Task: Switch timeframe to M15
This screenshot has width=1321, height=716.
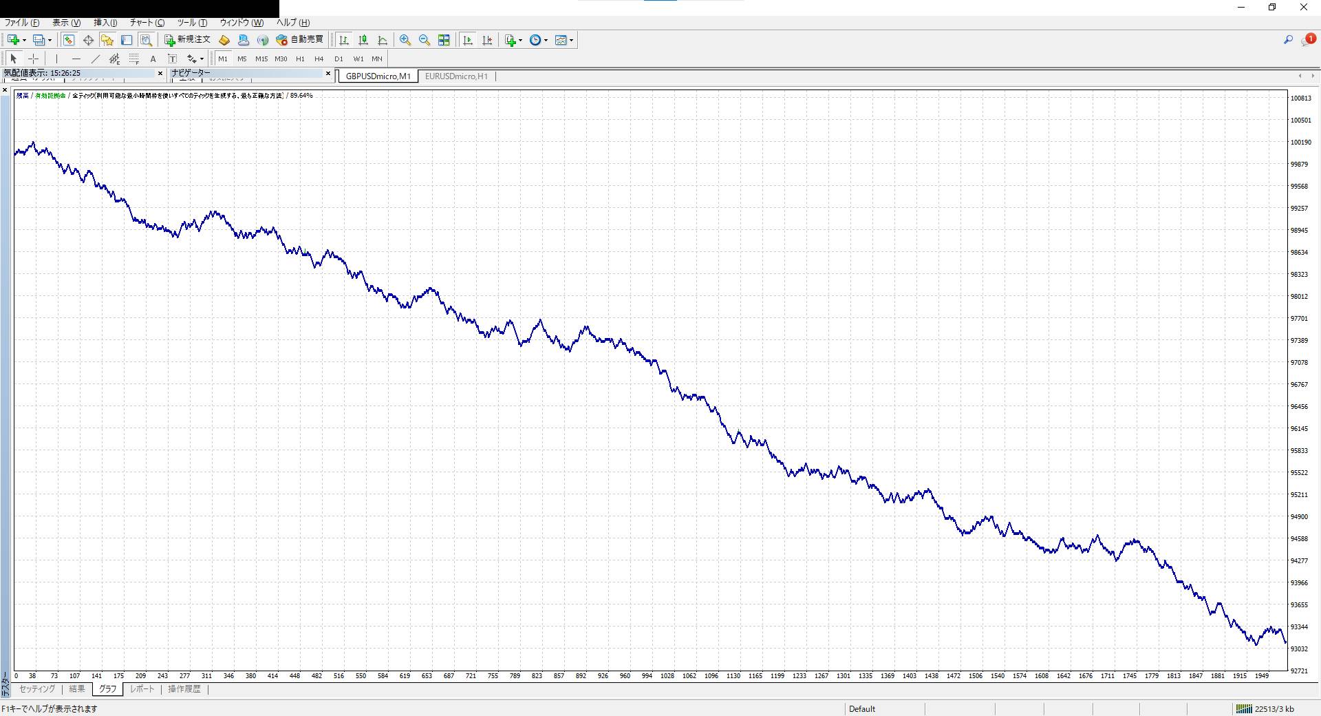Action: 261,59
